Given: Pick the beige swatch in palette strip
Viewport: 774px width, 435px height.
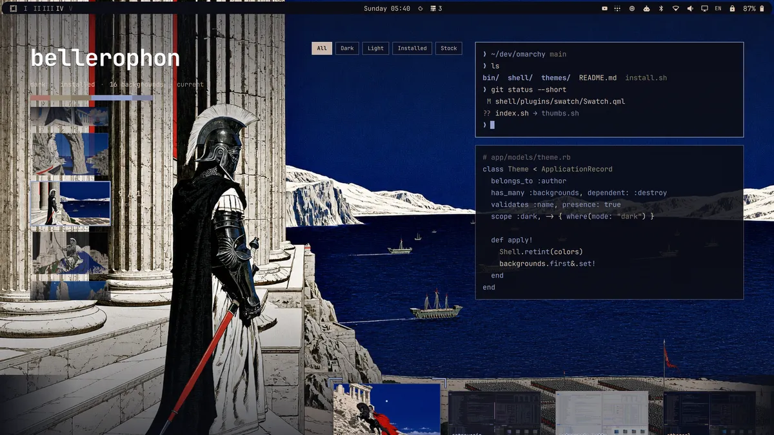Looking at the screenshot, I should 61,98.
